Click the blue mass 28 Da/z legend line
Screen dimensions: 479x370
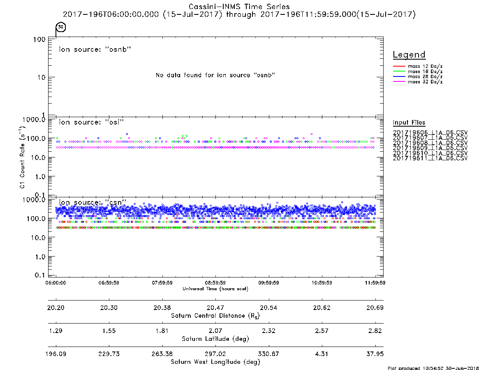399,77
